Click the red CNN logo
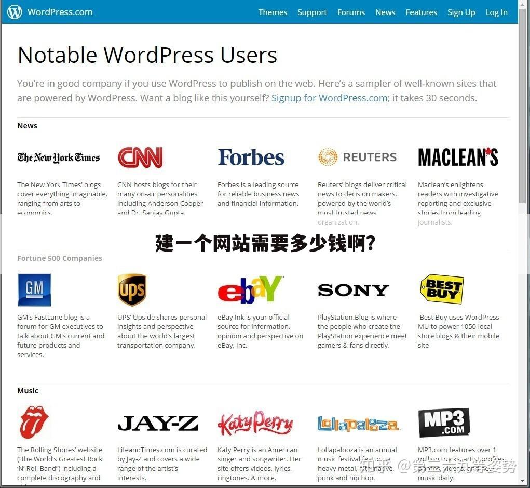Screen dimensions: 530x488 tap(140, 157)
